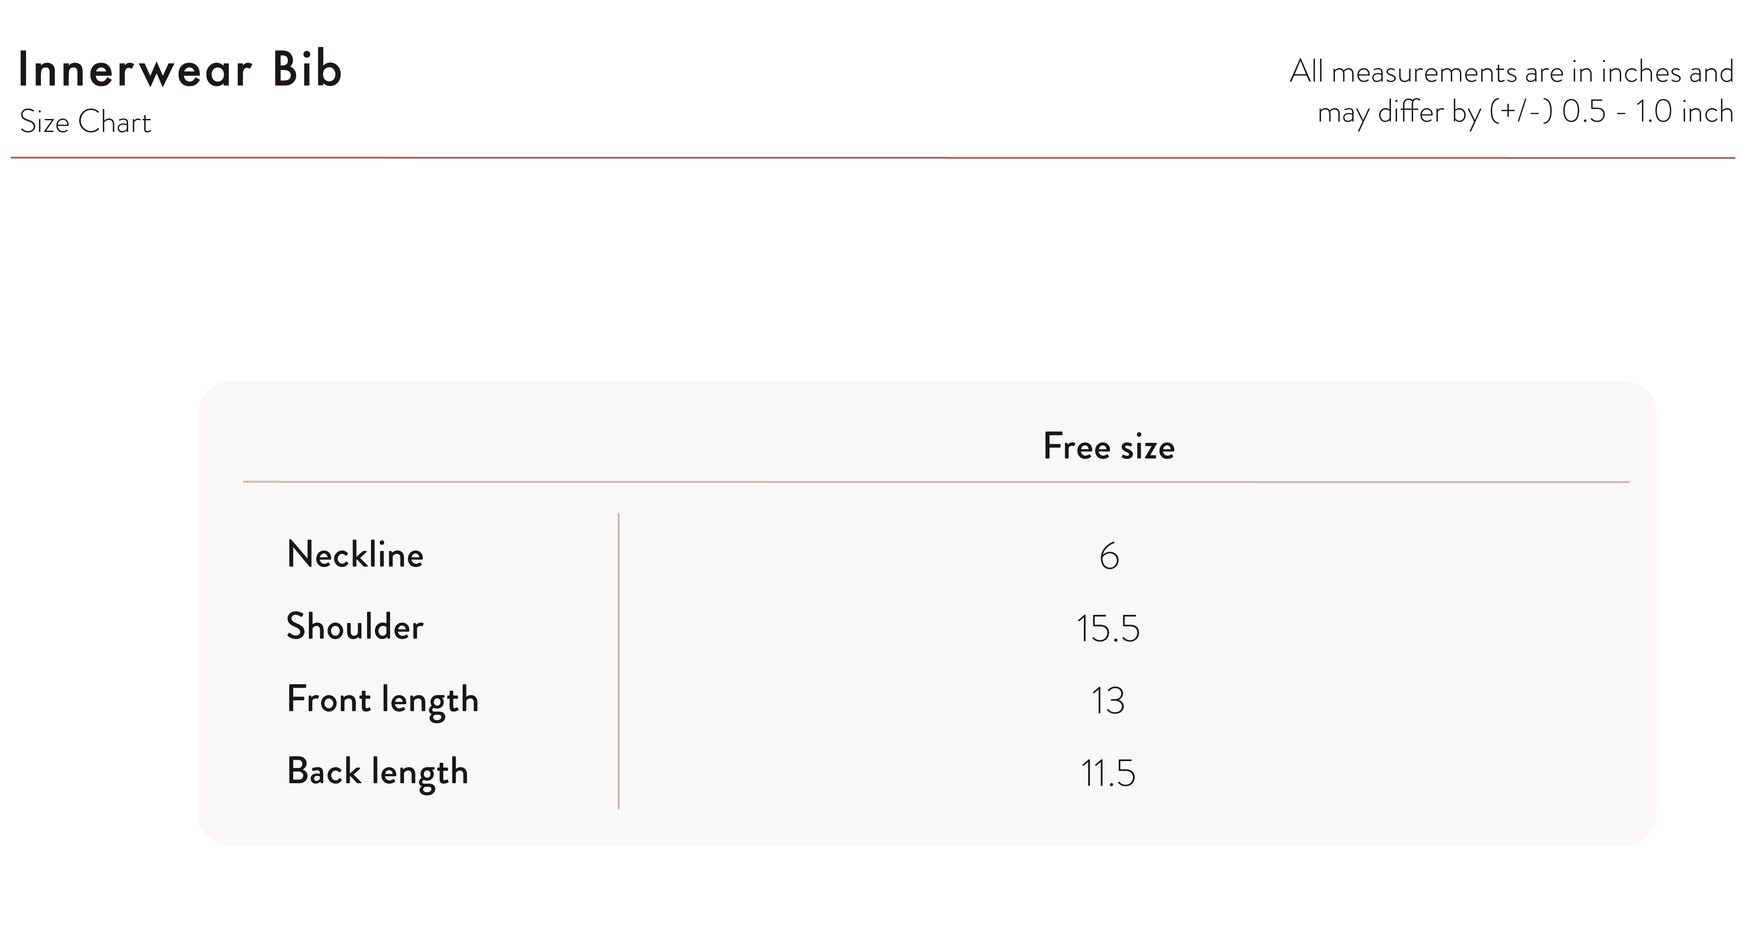Click the vertical divider beside row labels
Image resolution: width=1755 pixels, height=933 pixels.
pos(619,661)
